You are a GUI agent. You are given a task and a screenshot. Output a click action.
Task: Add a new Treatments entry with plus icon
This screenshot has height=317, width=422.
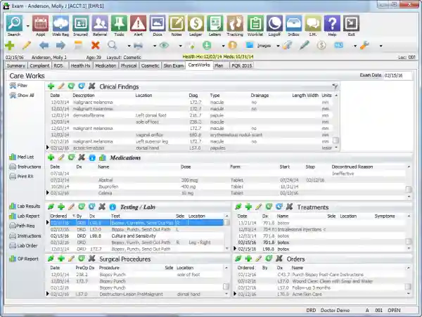(x=248, y=207)
